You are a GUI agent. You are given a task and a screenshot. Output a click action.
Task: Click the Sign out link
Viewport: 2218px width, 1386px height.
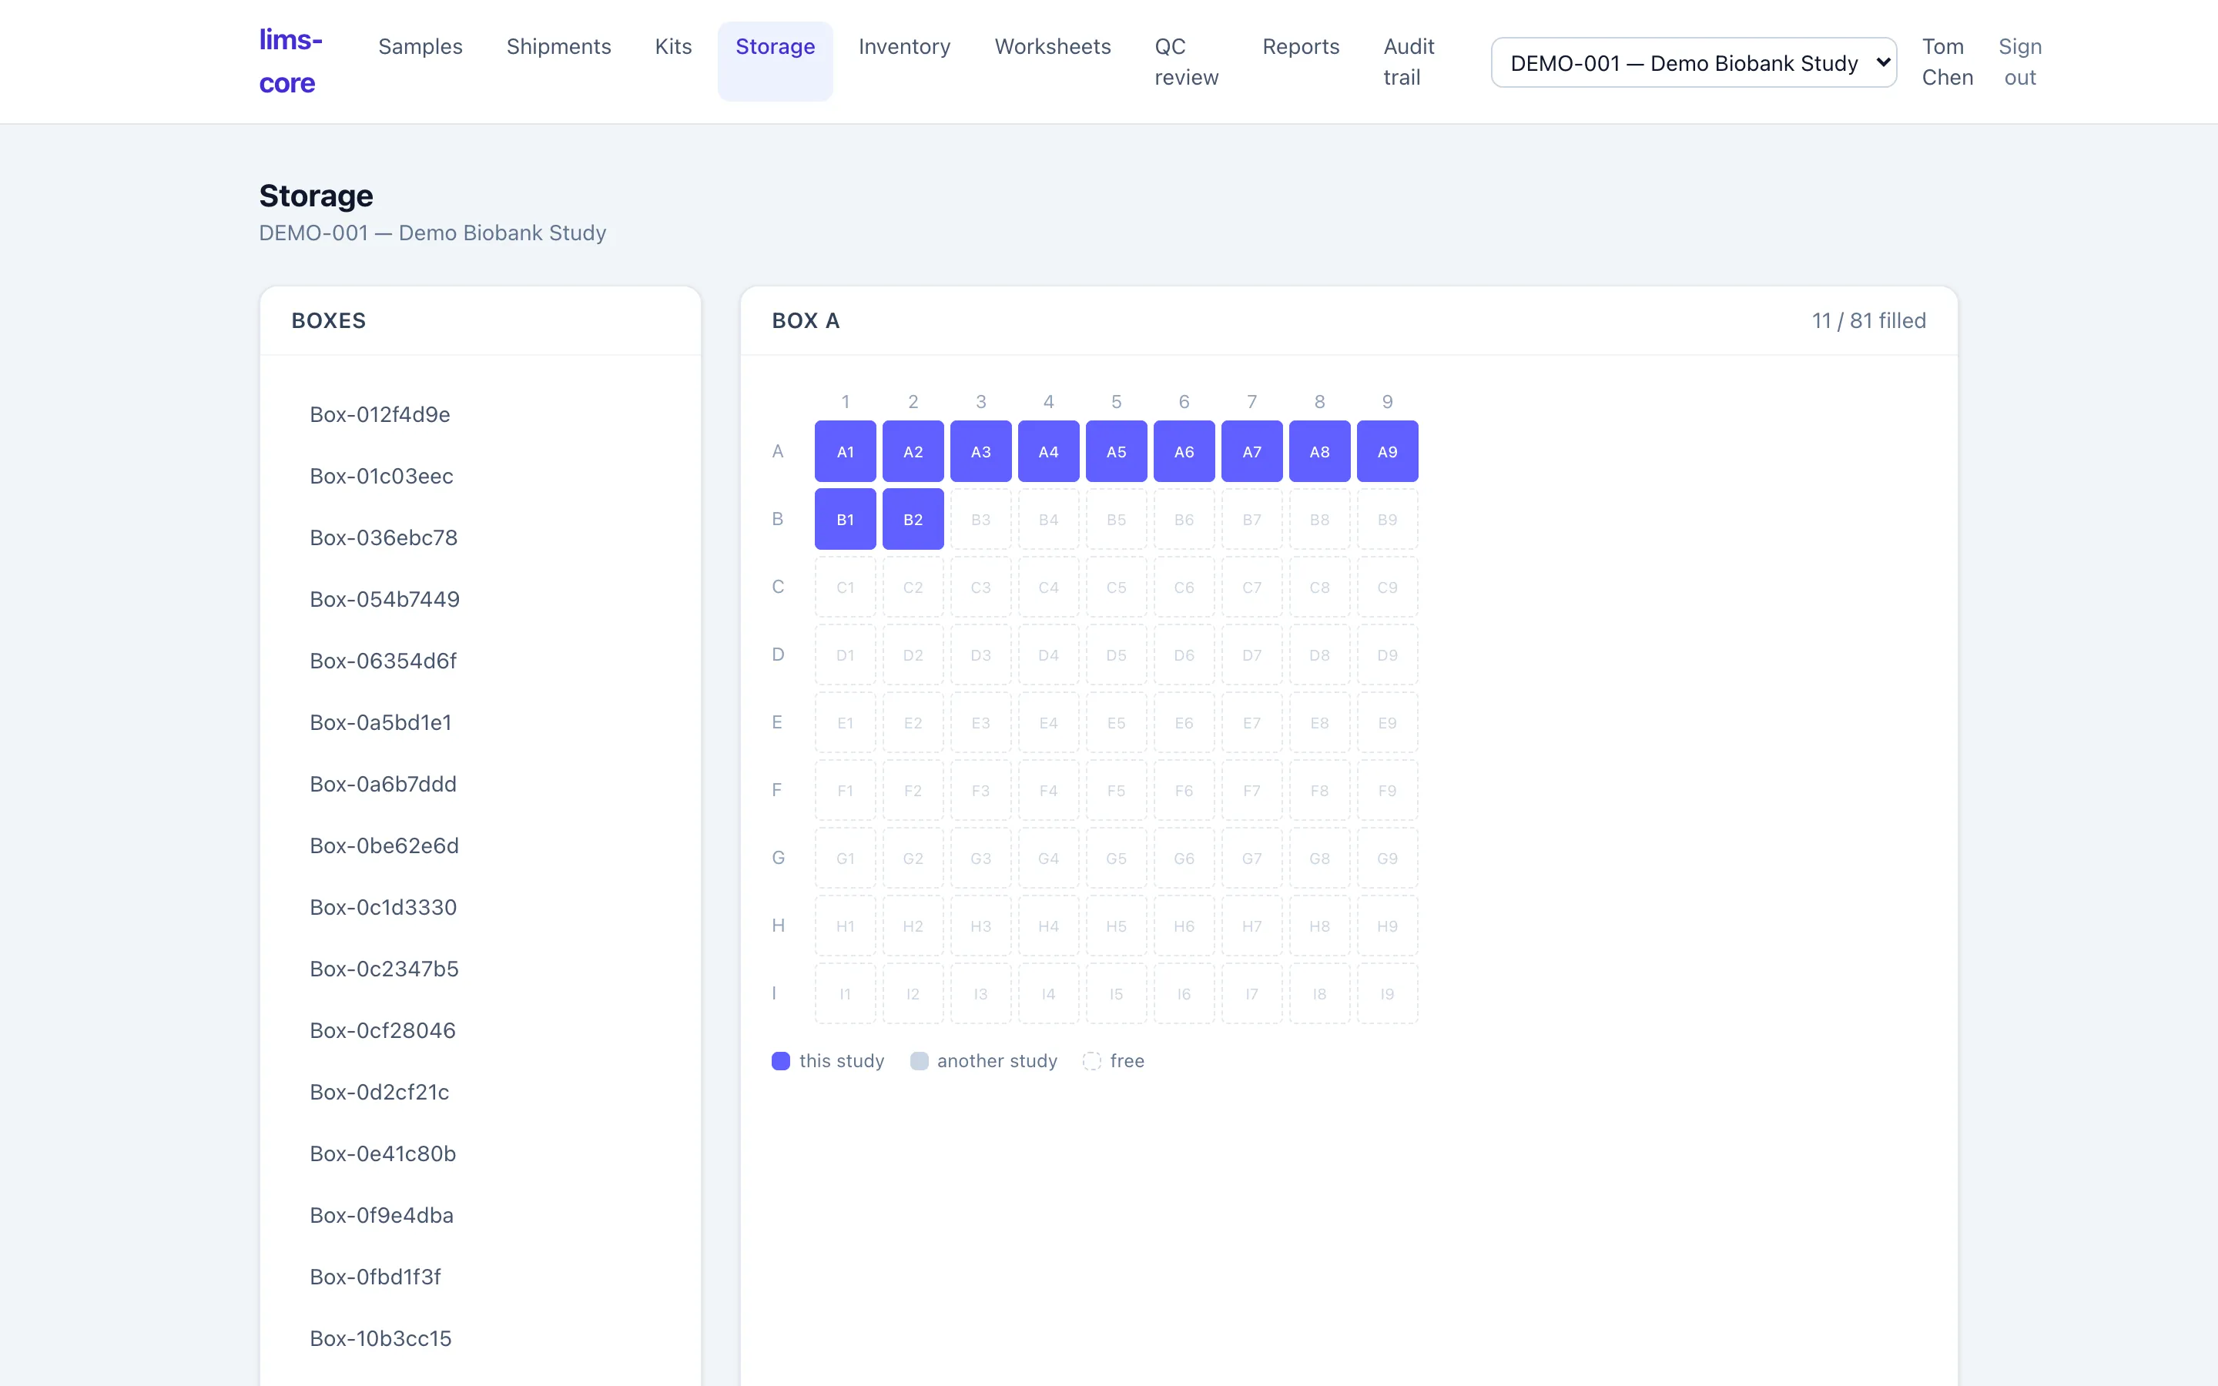point(2019,62)
